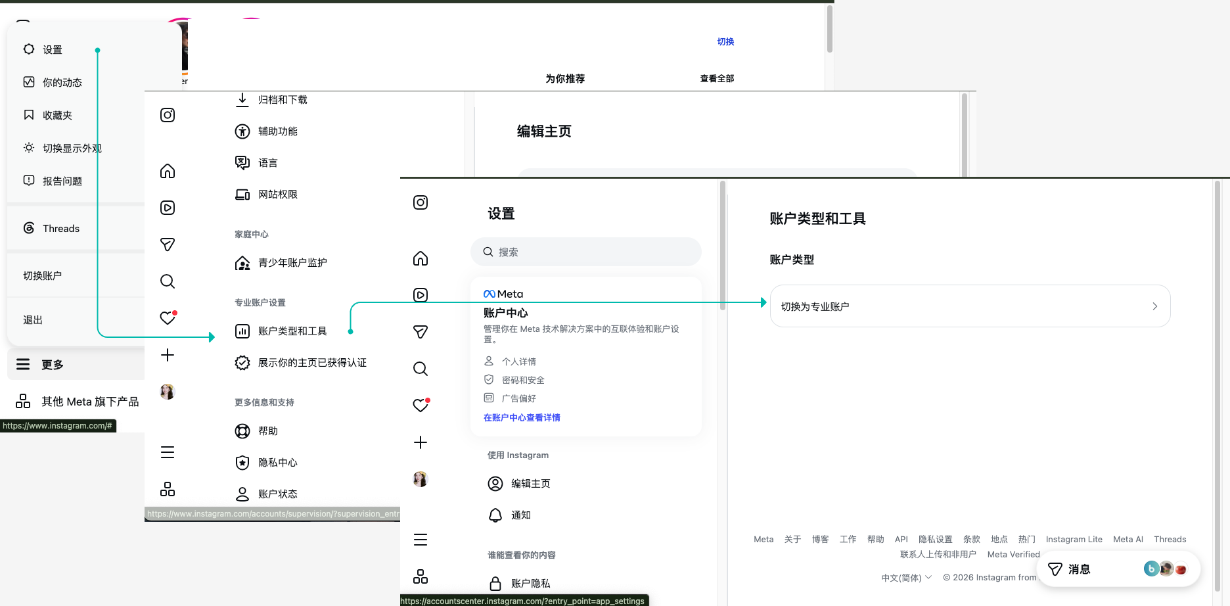Click the 搜索 settings search field

click(x=586, y=252)
